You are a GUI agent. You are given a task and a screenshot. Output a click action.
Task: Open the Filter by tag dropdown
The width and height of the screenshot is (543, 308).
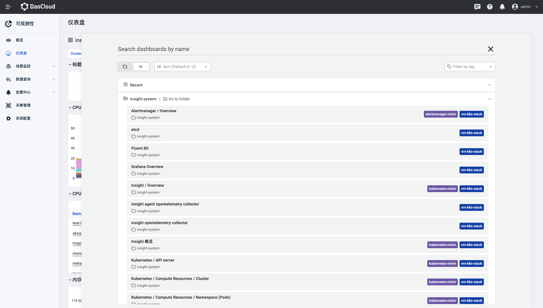470,67
